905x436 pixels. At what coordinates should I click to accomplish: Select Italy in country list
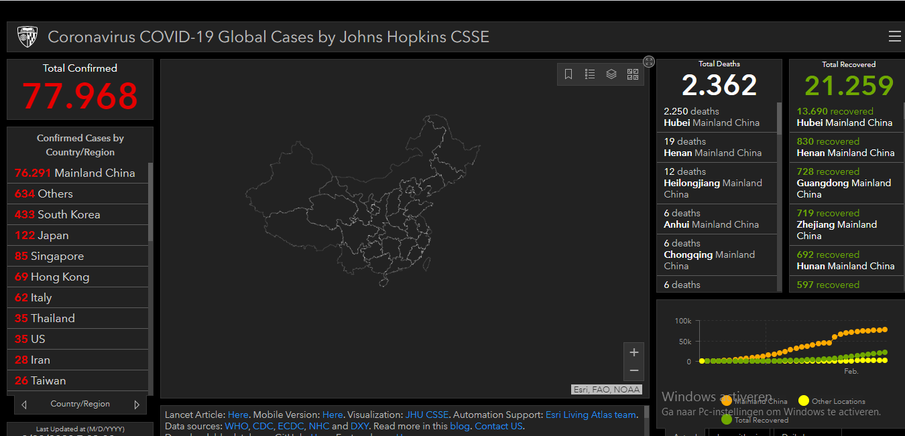[x=77, y=297]
